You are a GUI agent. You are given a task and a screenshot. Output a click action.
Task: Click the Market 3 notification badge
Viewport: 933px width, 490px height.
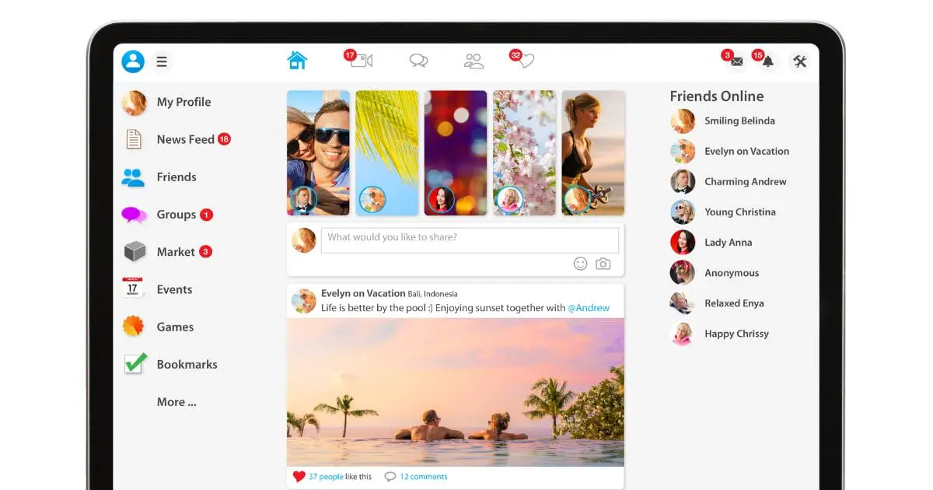coord(205,252)
